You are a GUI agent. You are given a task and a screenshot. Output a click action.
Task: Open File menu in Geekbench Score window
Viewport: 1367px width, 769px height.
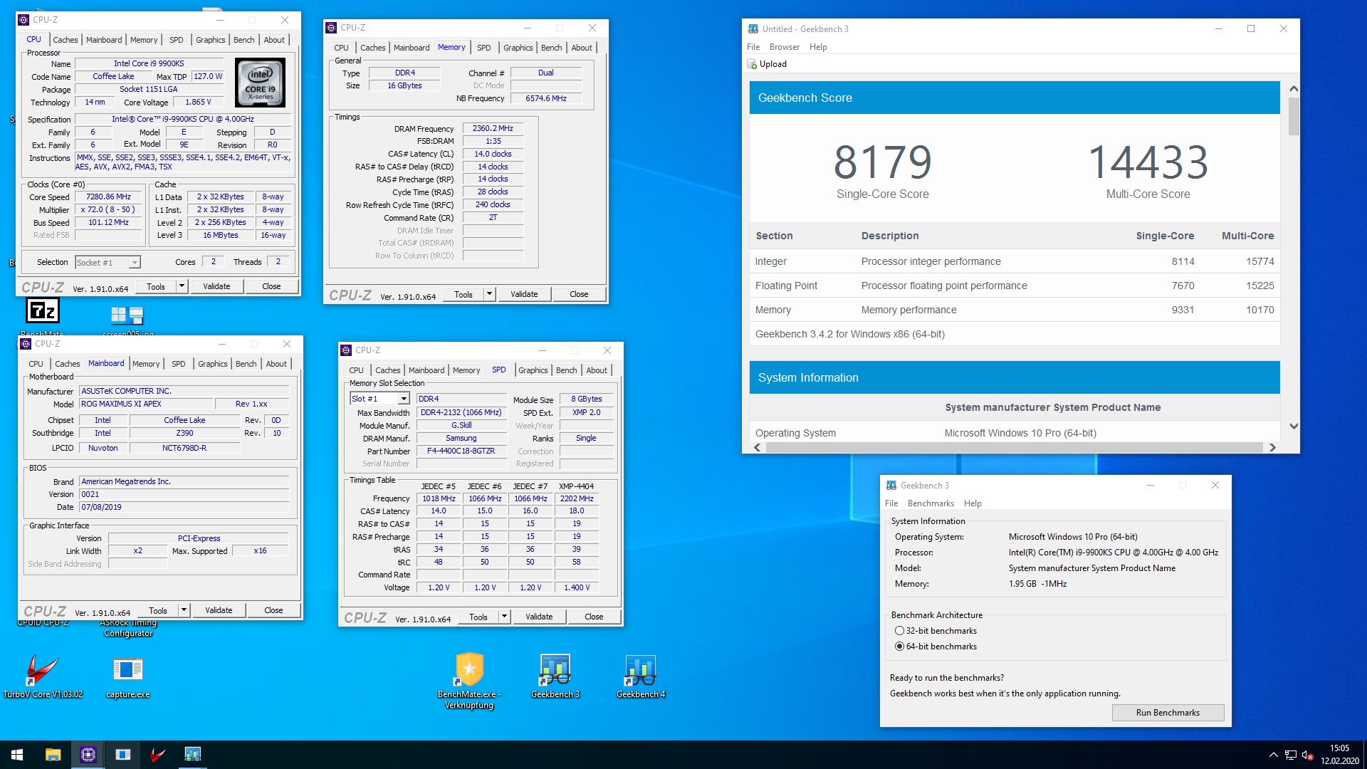753,47
